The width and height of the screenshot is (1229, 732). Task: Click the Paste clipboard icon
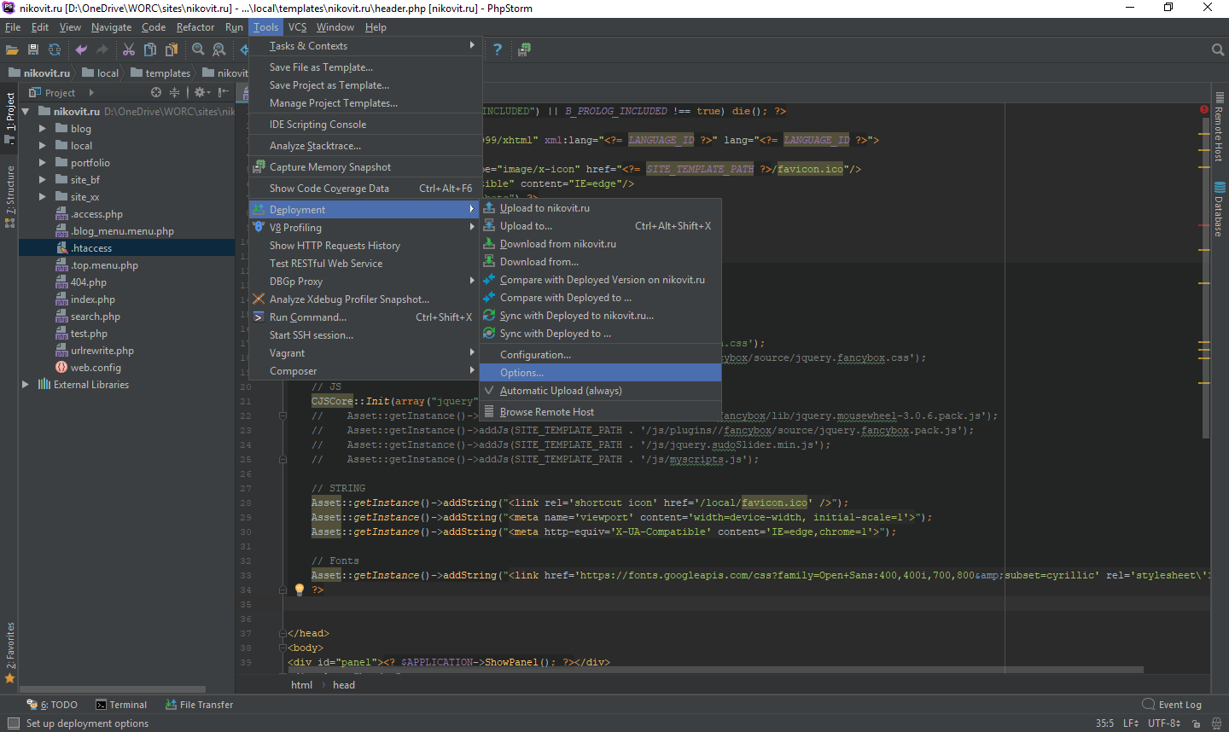[x=172, y=49]
